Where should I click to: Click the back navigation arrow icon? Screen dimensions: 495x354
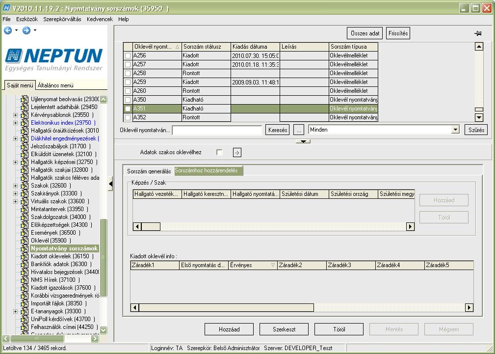point(7,30)
